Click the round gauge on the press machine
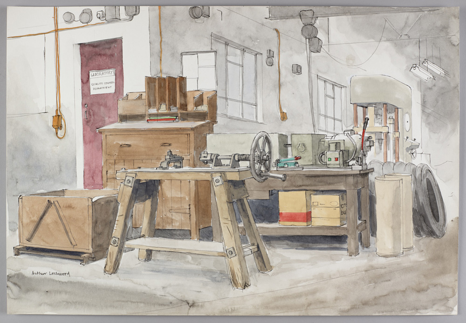Image resolution: width=466 pixels, height=323 pixels. 407,122
